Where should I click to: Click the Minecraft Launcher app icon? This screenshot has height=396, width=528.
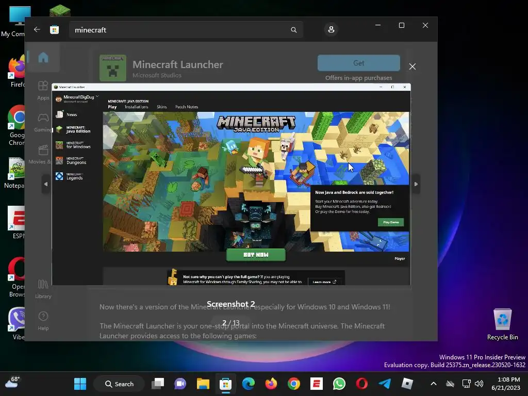[x=113, y=68]
